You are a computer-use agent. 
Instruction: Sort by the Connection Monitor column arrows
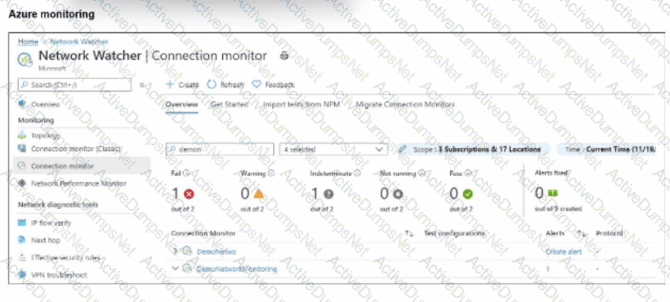tap(409, 233)
